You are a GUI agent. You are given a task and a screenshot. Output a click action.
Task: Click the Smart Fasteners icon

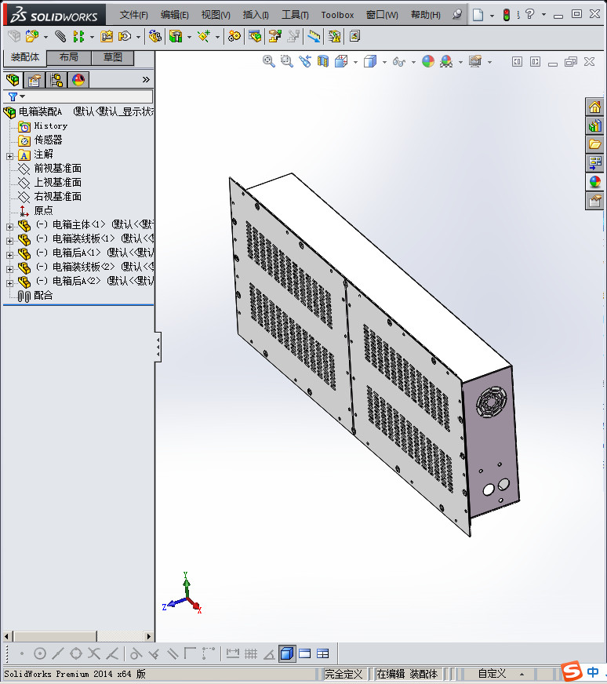pos(107,36)
